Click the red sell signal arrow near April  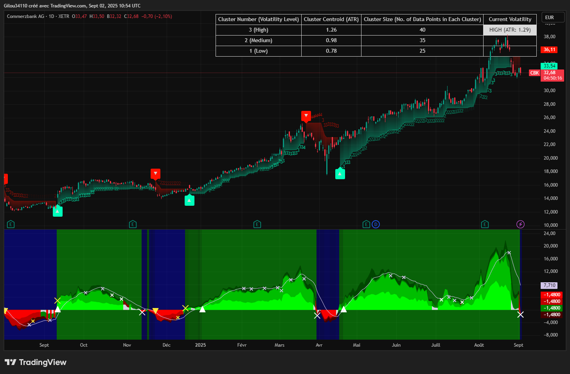pos(306,116)
